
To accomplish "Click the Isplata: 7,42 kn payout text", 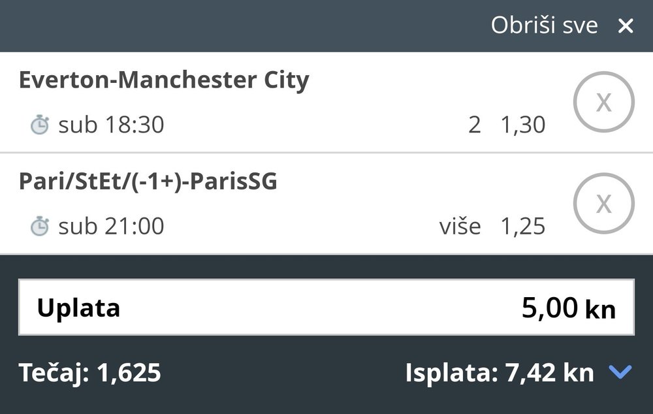I will pos(500,373).
